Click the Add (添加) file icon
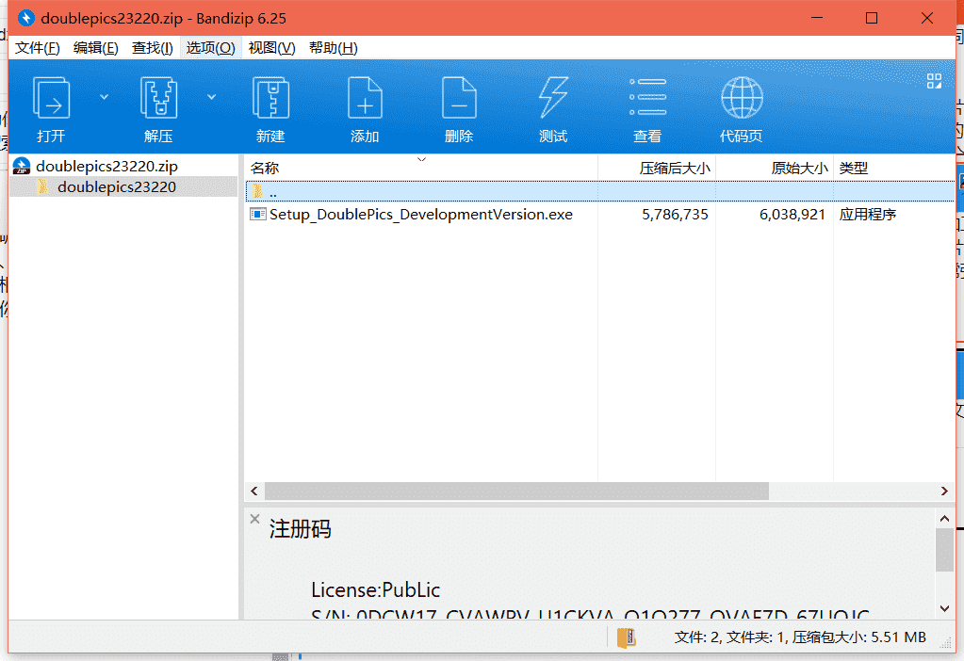The height and width of the screenshot is (661, 964). pyautogui.click(x=365, y=98)
